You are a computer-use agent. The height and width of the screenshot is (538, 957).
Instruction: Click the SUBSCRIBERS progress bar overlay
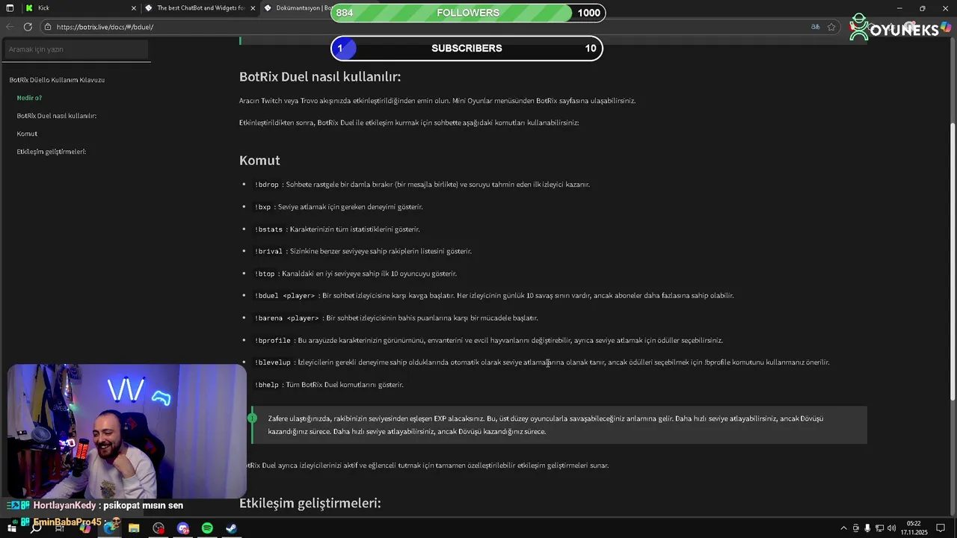pyautogui.click(x=467, y=49)
